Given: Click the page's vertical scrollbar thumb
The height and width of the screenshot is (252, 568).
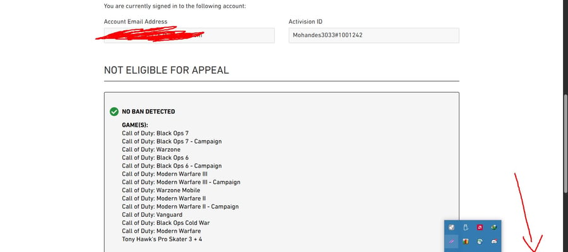Looking at the screenshot, I should (x=565, y=143).
